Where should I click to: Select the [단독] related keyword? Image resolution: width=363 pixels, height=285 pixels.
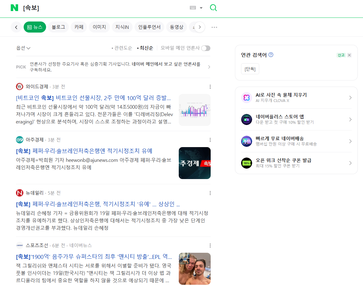click(x=250, y=69)
